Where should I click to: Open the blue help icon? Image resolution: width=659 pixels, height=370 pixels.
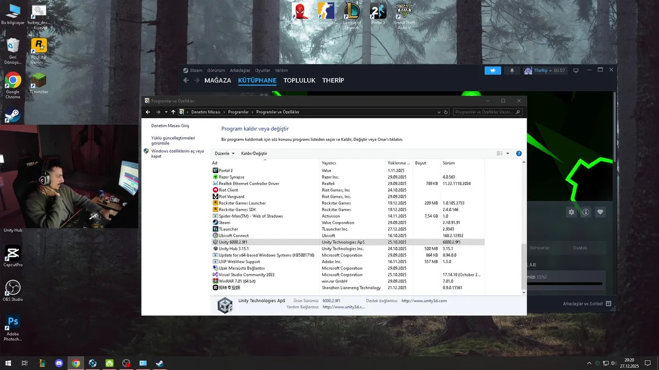coord(519,154)
